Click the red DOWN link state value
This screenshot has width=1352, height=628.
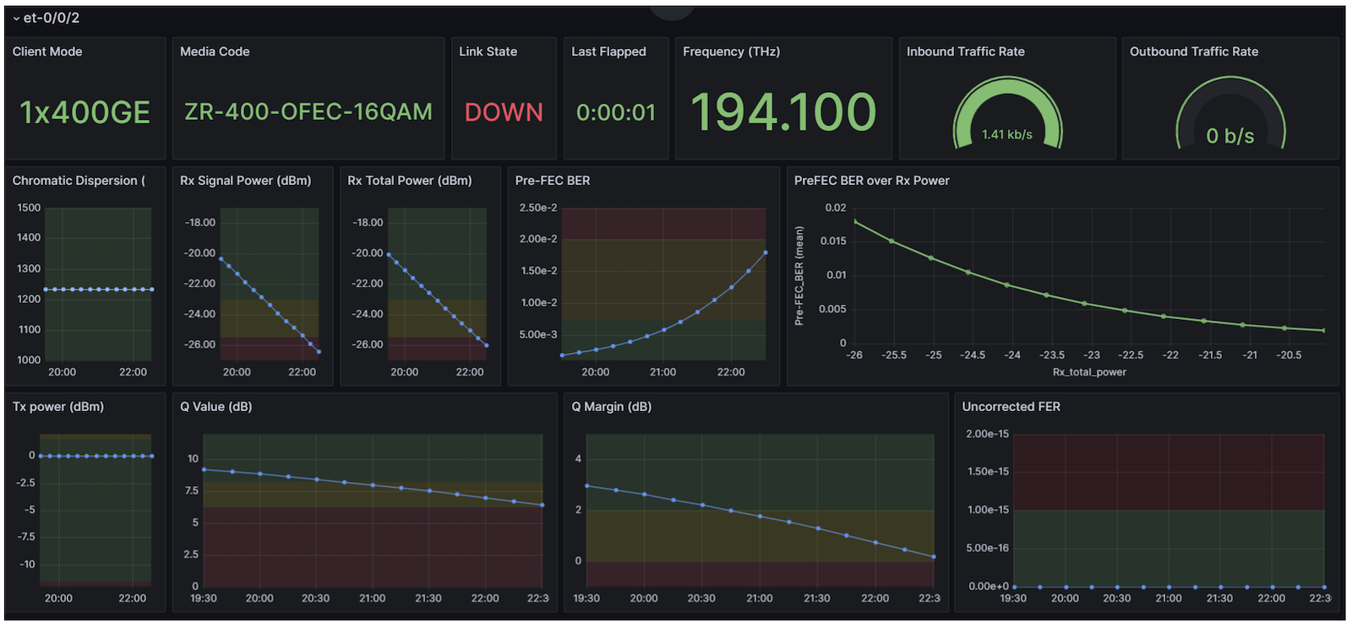click(x=504, y=112)
